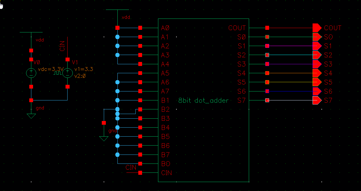This screenshot has width=361, height=191.
Task: Select the 8bit dot_adder instance label
Action: pyautogui.click(x=203, y=101)
